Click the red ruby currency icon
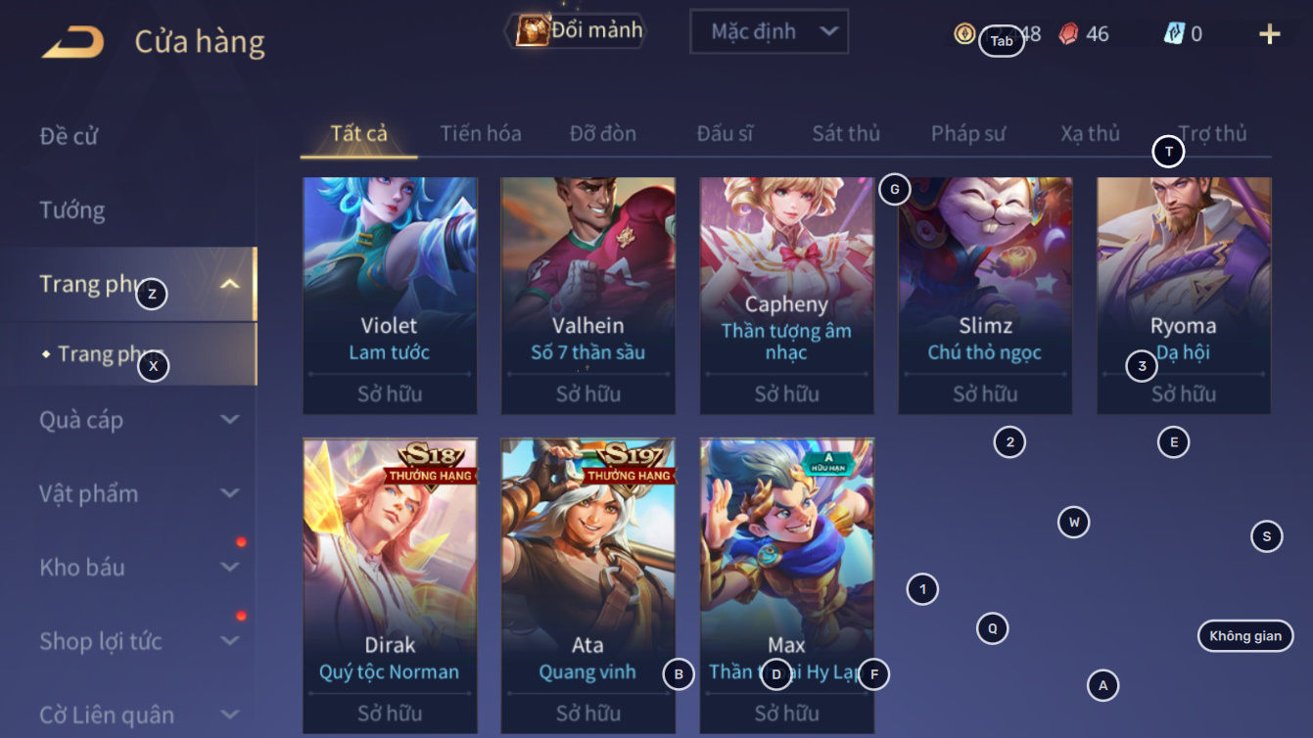Image resolution: width=1313 pixels, height=738 pixels. [1068, 34]
